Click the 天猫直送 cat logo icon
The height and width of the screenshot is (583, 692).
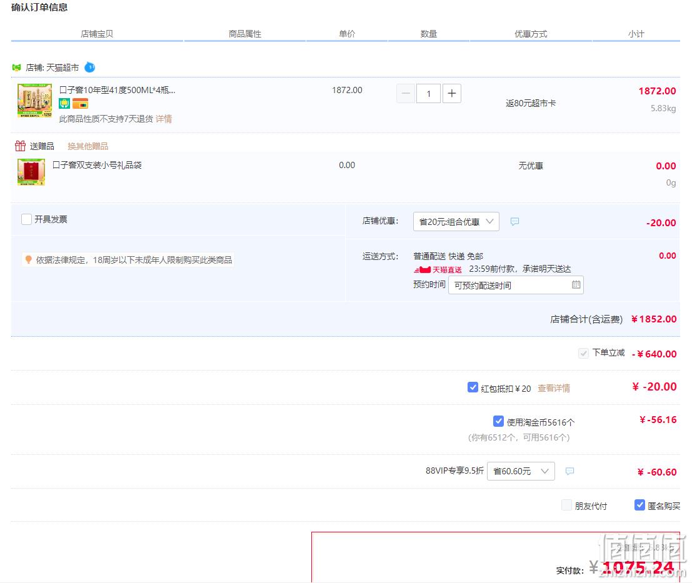point(423,269)
